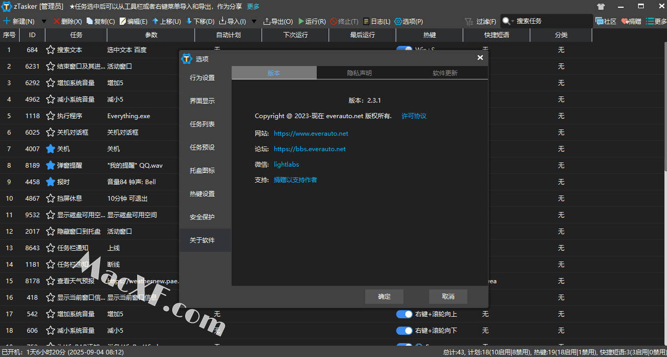This screenshot has width=667, height=357.
Task: Click the Run (运行) toolbar button
Action: point(312,22)
